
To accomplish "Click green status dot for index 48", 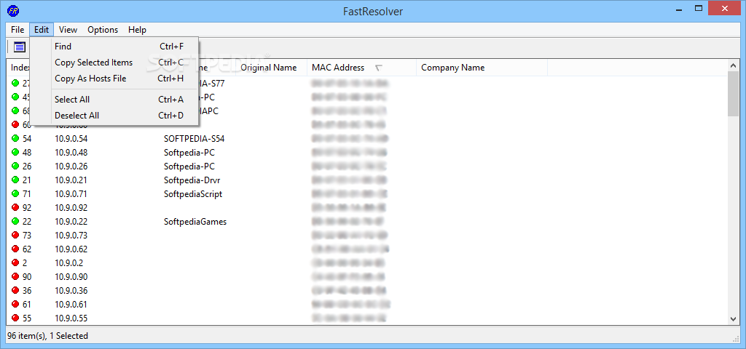I will point(15,153).
